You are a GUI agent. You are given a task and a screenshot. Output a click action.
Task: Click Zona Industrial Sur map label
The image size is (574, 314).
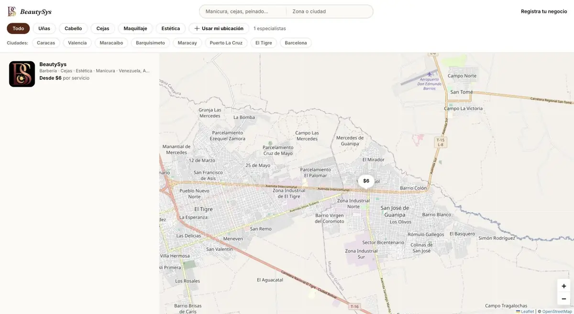(x=361, y=254)
